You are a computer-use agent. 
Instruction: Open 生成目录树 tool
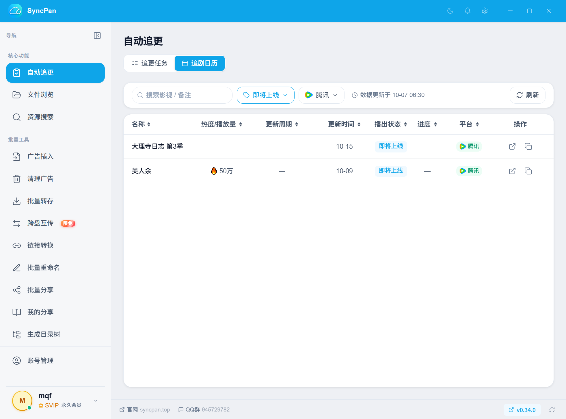tap(55, 334)
